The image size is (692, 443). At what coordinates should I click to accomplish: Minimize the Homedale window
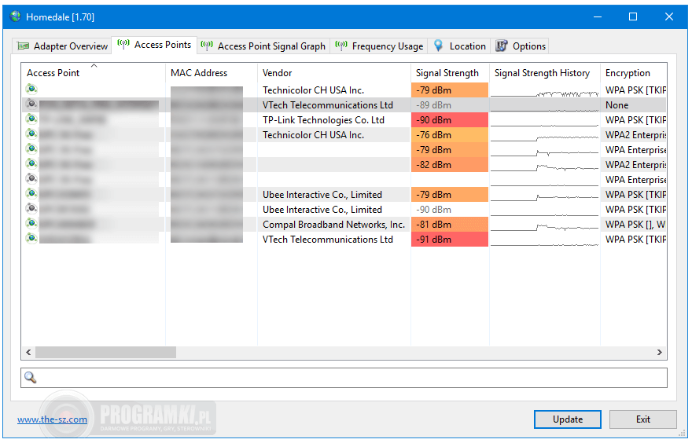point(598,16)
